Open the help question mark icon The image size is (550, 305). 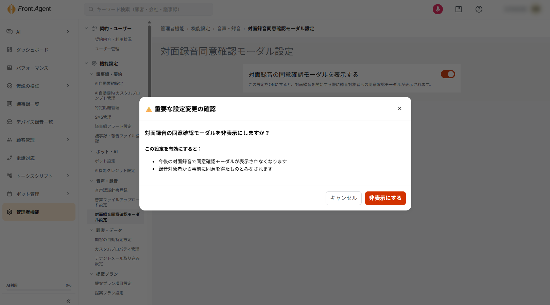[x=479, y=9]
